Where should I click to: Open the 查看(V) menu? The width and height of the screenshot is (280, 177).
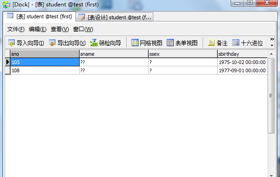pos(59,29)
